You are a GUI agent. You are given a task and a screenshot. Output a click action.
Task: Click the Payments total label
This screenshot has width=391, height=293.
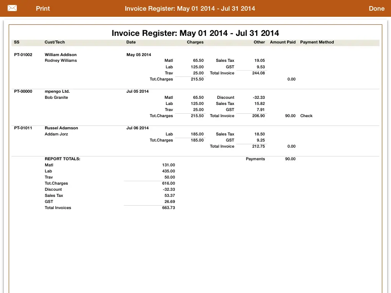255,159
